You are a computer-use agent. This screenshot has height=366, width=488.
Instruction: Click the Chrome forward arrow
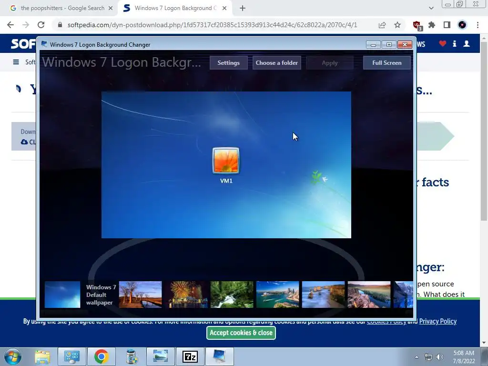pyautogui.click(x=26, y=25)
